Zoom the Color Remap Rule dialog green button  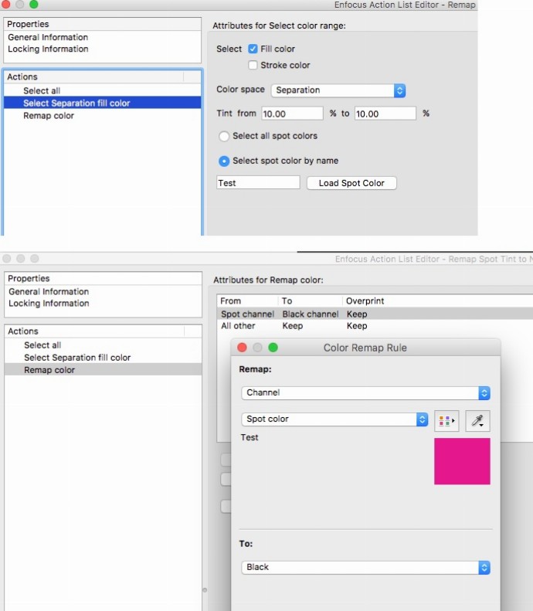pos(273,348)
